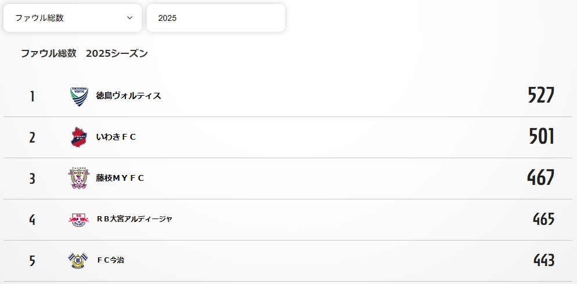577x284 pixels.
Task: Click the ファウル総数 2025シーズン heading
Action: click(84, 54)
